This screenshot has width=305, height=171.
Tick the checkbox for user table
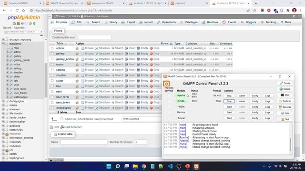[52, 92]
